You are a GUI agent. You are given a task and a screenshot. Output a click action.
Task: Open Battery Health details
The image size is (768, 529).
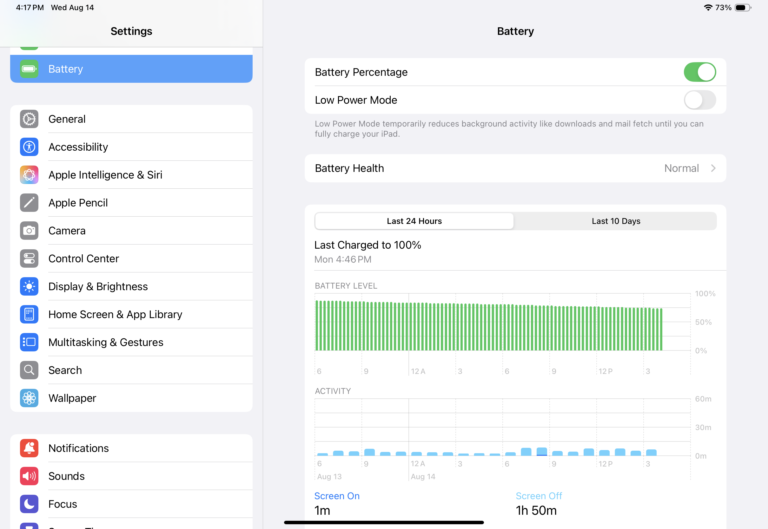(515, 168)
